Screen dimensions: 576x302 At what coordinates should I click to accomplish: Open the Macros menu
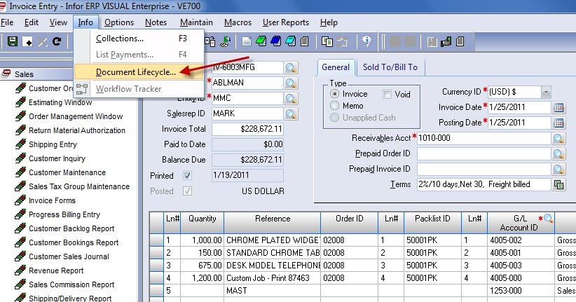tap(238, 22)
